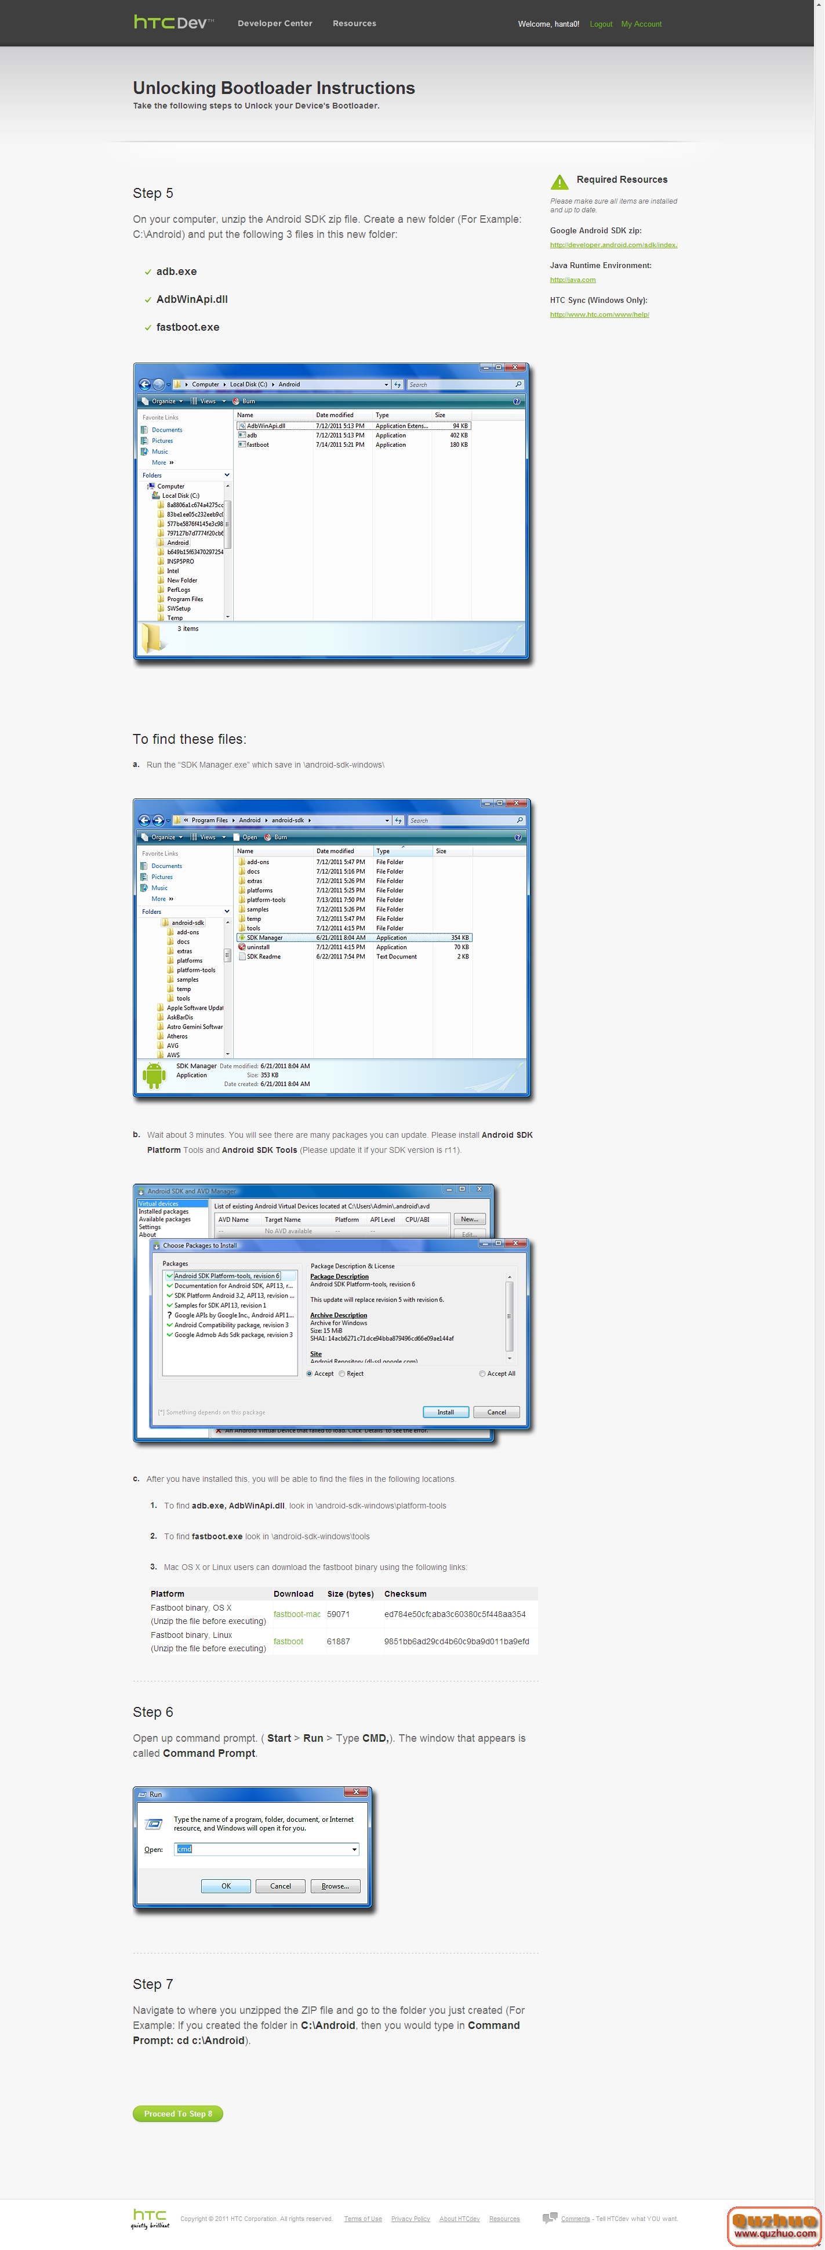The height and width of the screenshot is (2250, 825).
Task: Click the red uninstall application icon
Action: coord(242,947)
